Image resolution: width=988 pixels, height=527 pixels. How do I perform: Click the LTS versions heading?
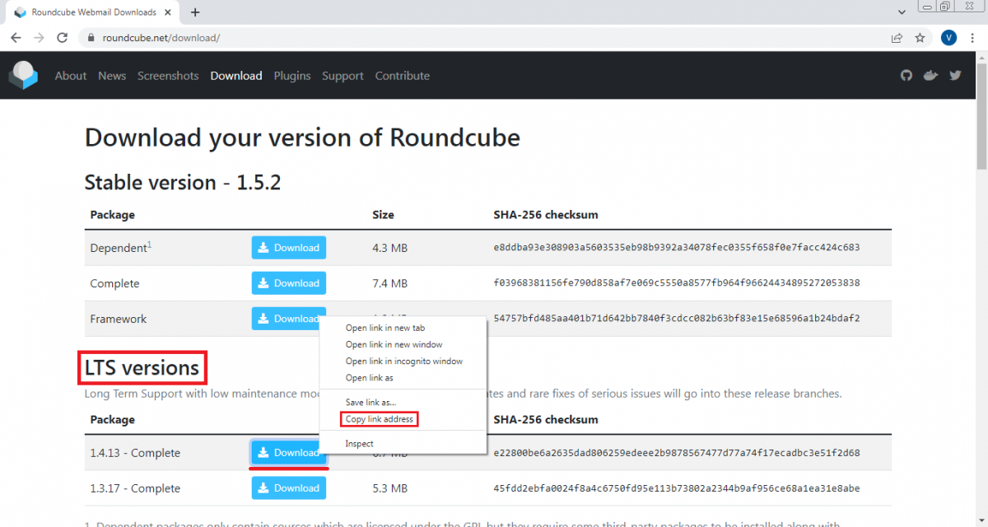(x=142, y=368)
